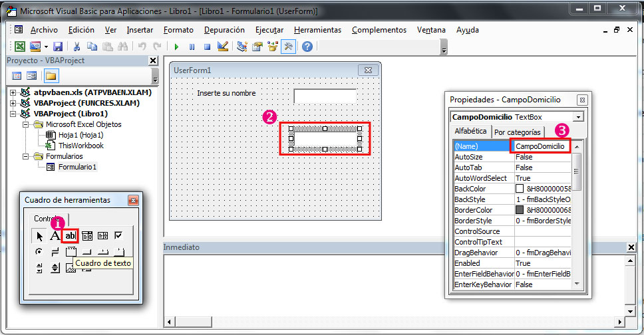Choose the OptionButton tool in toolbox
644x335 pixels.
(x=39, y=252)
